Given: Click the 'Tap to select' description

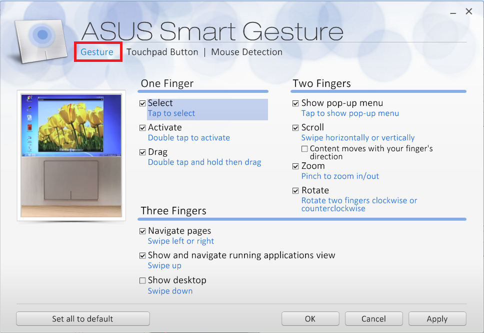Looking at the screenshot, I should click(171, 113).
